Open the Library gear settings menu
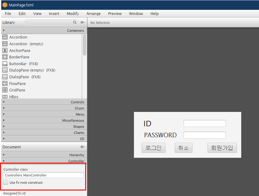The width and height of the screenshot is (259, 196). [x=82, y=22]
